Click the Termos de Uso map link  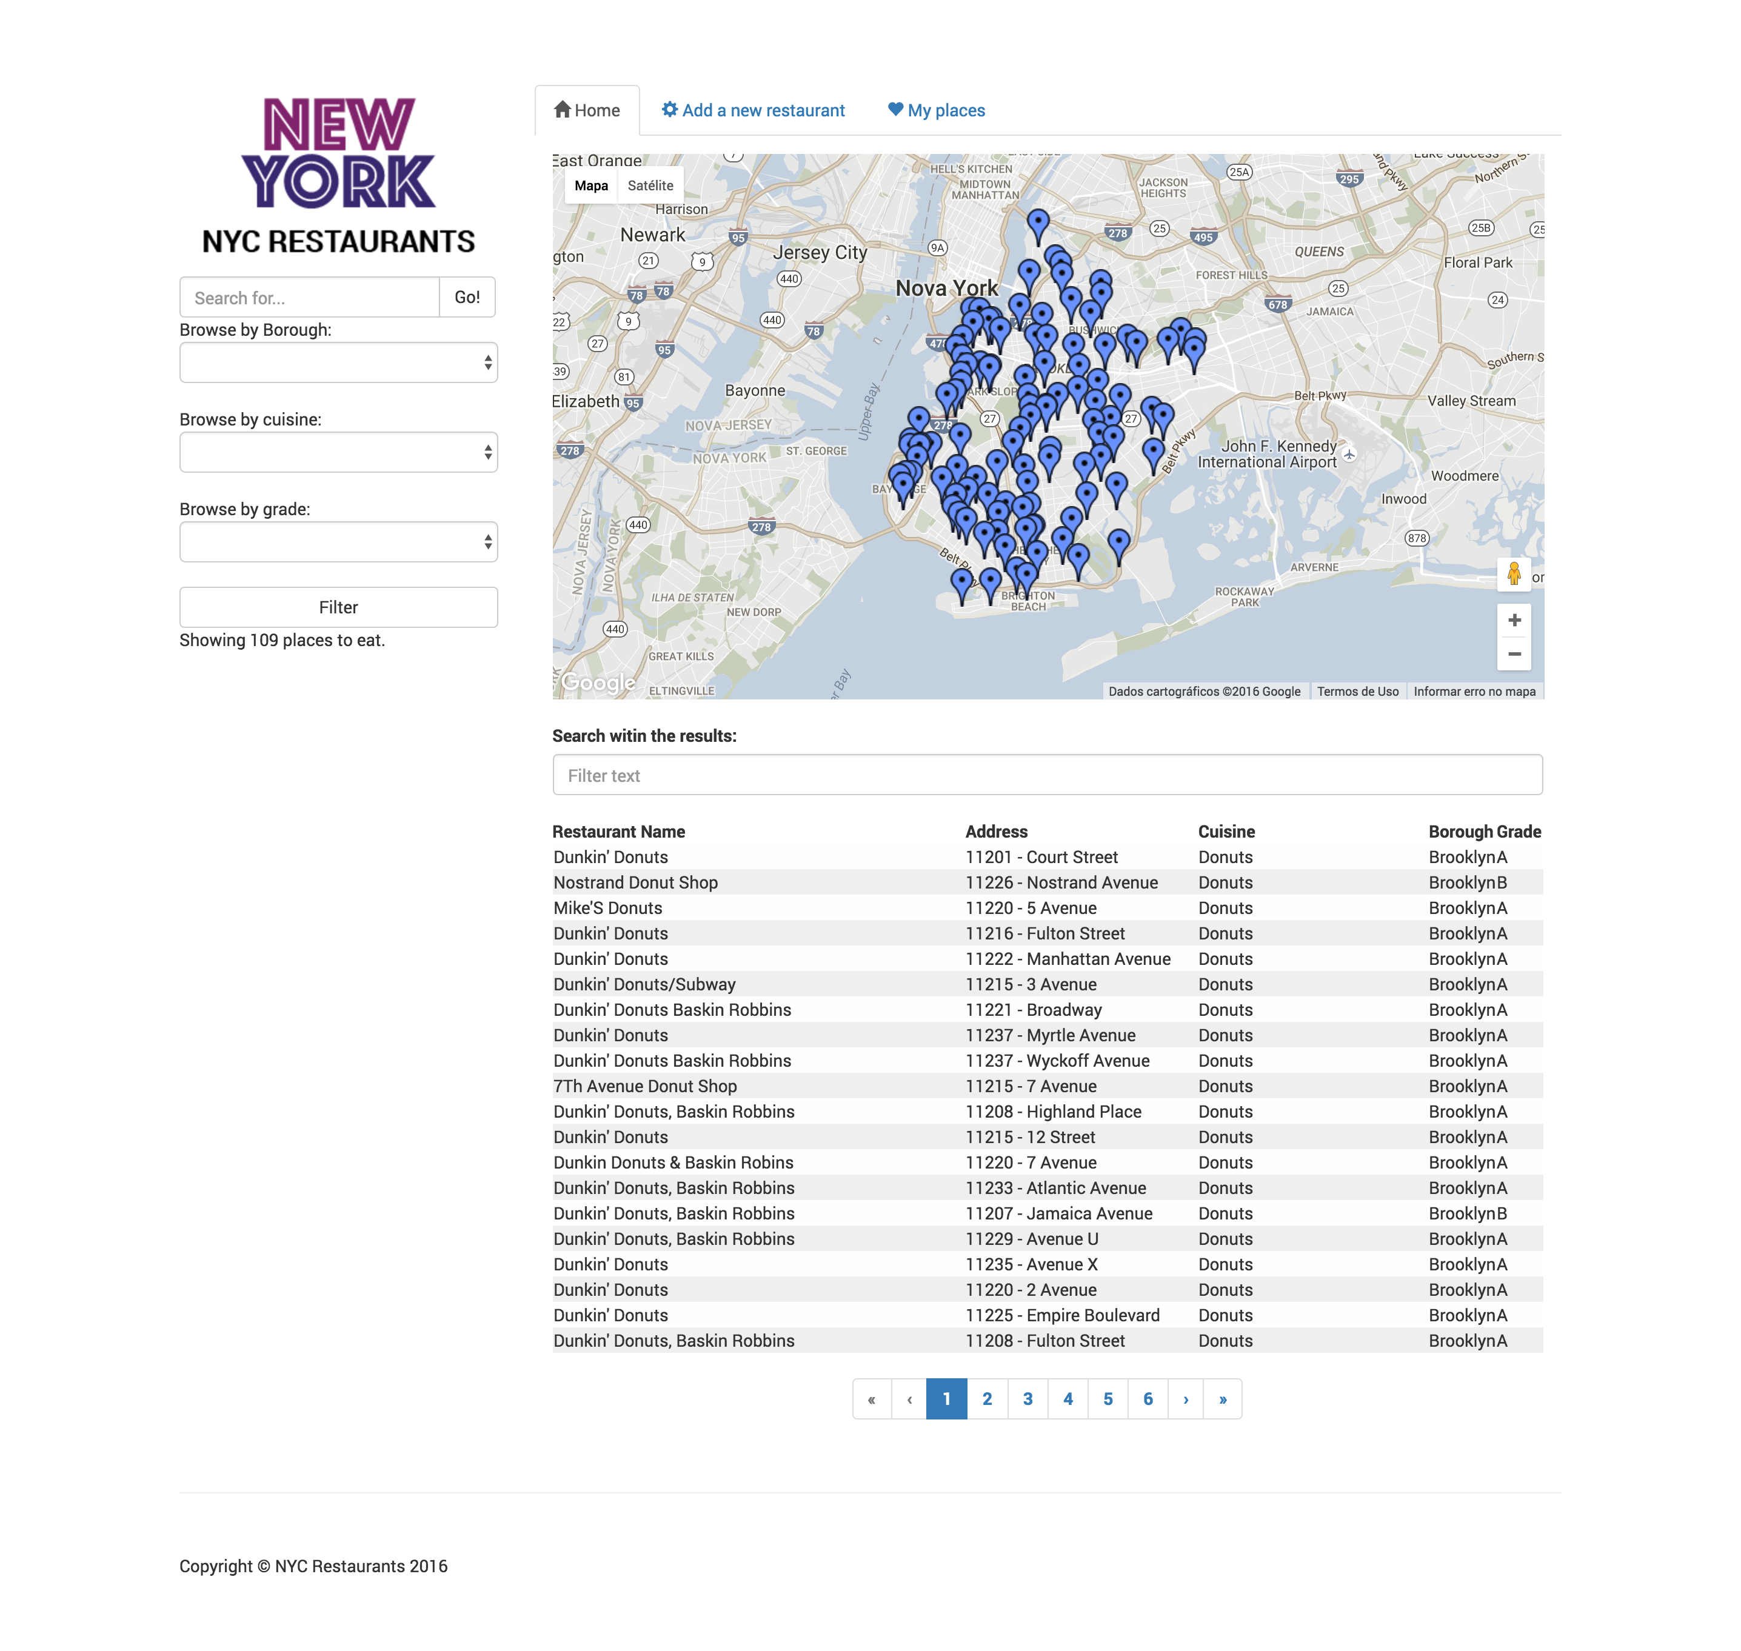coord(1357,692)
